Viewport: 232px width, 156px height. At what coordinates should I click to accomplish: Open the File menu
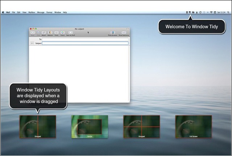[x=13, y=12]
